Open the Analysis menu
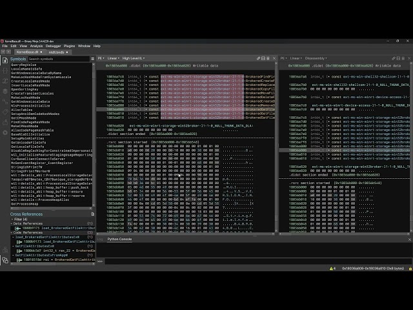 point(36,46)
